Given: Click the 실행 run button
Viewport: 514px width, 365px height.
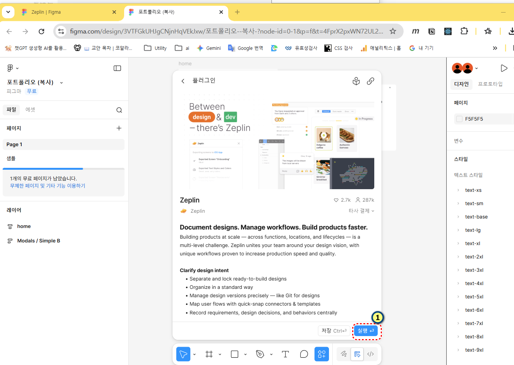Looking at the screenshot, I should 366,331.
